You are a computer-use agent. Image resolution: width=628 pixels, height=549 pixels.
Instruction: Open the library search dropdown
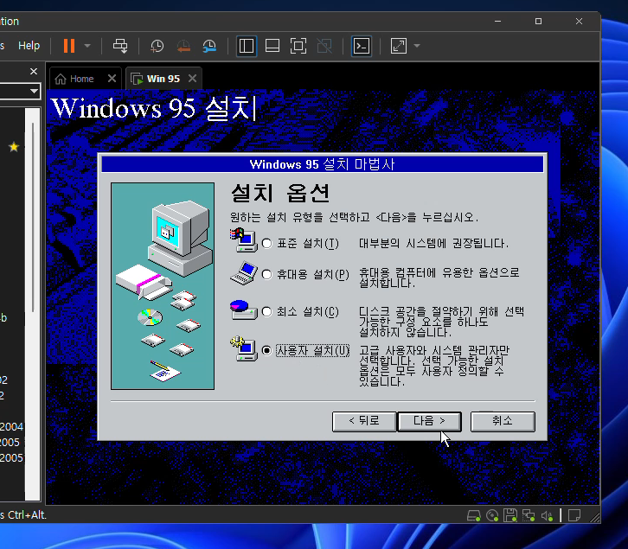pos(34,92)
